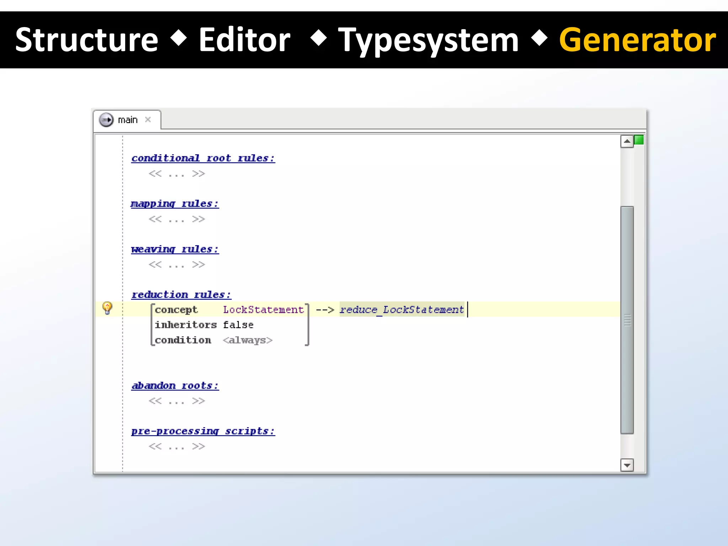Click the 'condition' keyword label

click(x=183, y=340)
